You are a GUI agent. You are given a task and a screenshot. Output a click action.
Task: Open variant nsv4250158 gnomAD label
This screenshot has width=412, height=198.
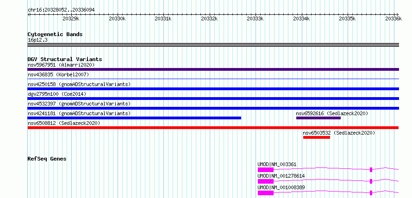pyautogui.click(x=79, y=84)
